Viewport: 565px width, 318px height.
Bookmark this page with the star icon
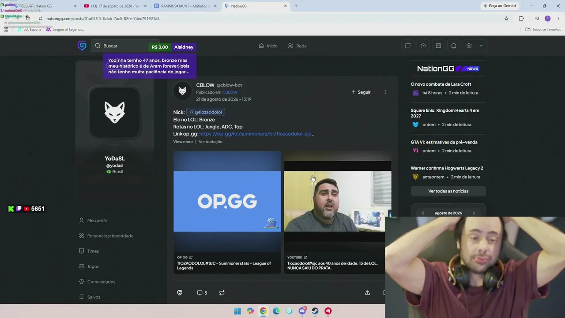(x=506, y=19)
